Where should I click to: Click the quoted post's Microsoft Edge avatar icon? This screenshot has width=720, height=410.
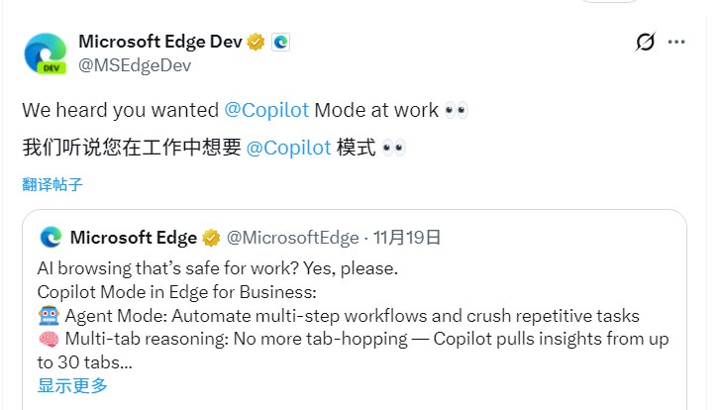coord(51,238)
